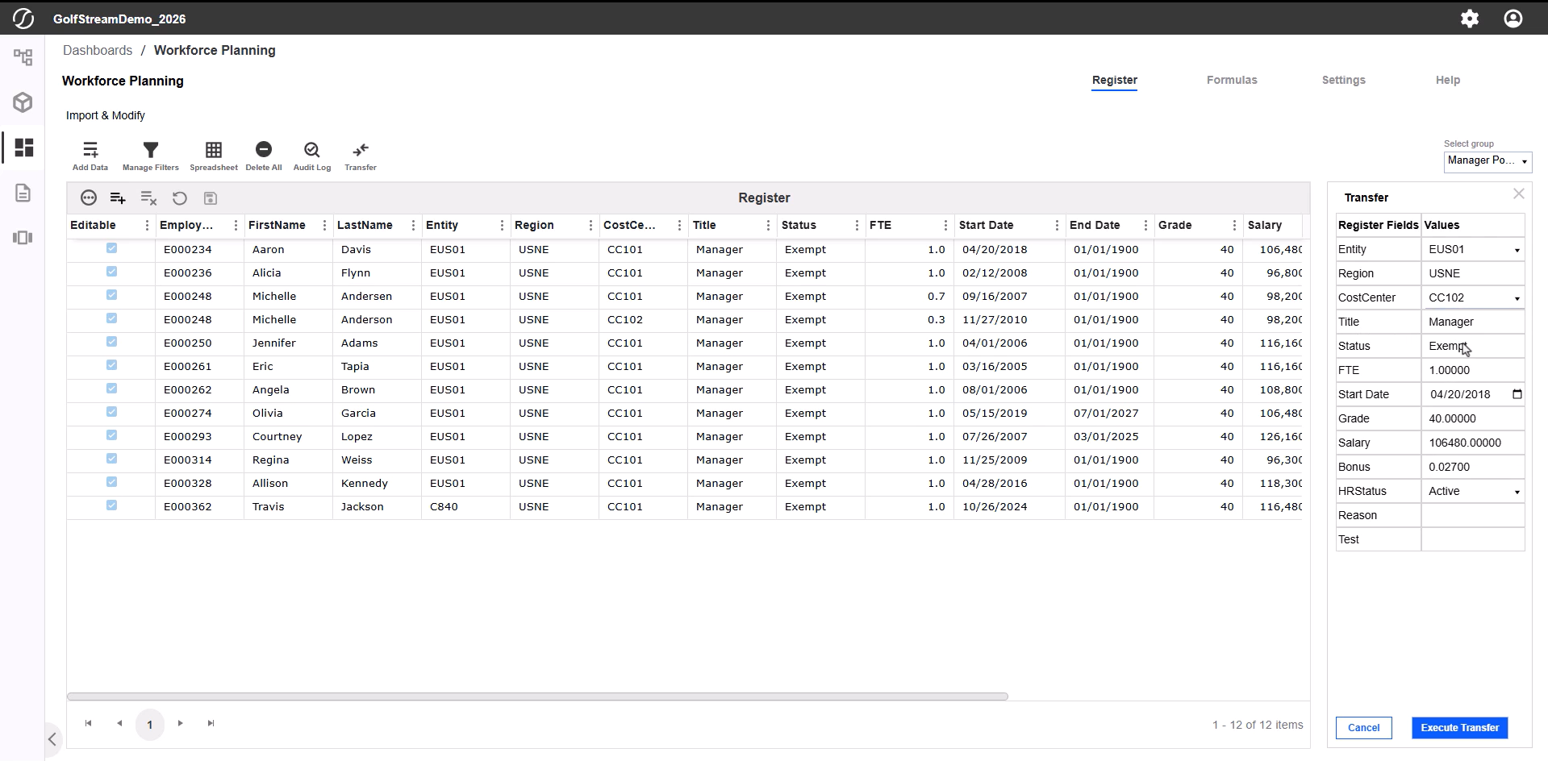Click the horizontal scrollbar of Register grid

click(537, 697)
